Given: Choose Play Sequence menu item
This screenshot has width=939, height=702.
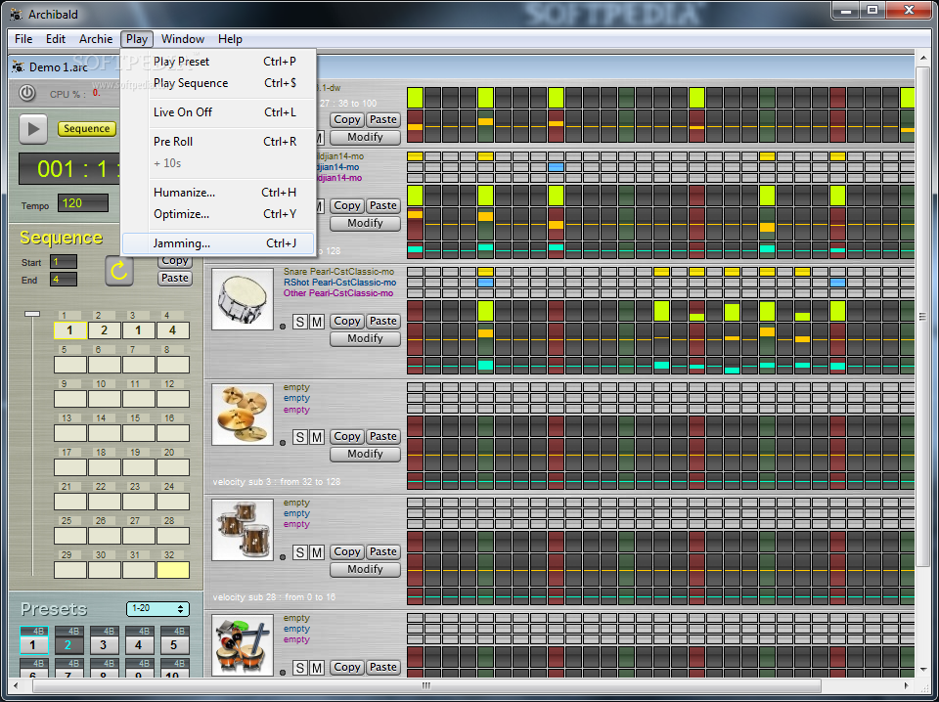Looking at the screenshot, I should pyautogui.click(x=218, y=83).
